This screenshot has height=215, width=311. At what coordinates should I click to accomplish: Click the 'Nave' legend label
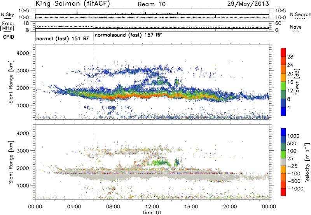(x=296, y=27)
